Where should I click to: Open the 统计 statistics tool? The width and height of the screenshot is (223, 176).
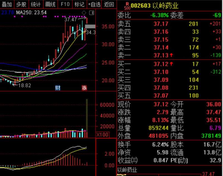pos(36,4)
